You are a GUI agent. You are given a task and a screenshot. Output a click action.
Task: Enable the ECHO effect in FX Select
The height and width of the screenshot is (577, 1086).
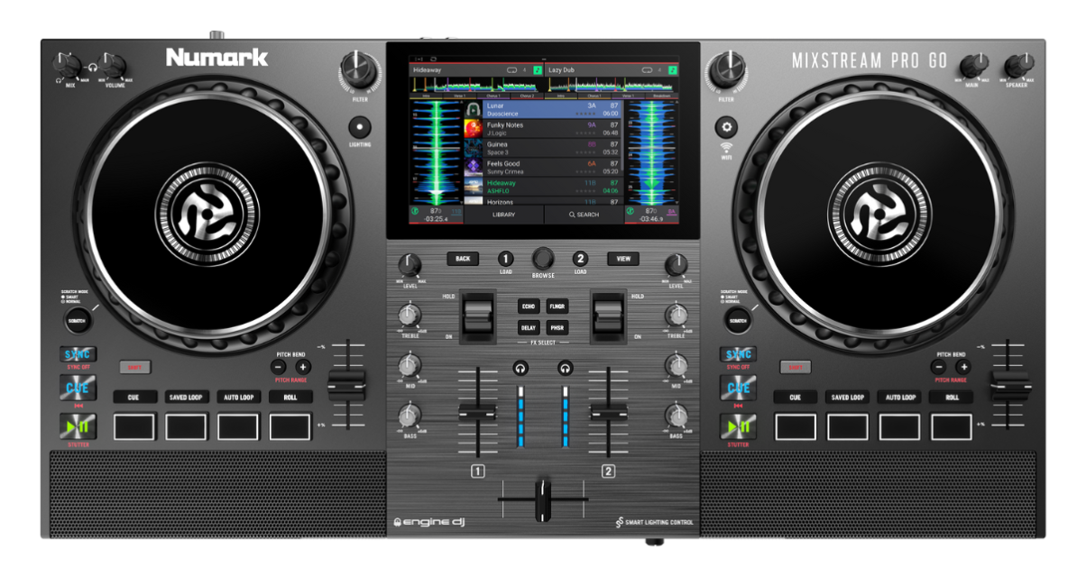pyautogui.click(x=528, y=307)
